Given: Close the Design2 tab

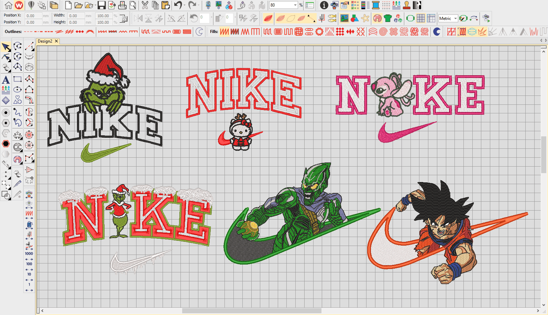Looking at the screenshot, I should 56,41.
